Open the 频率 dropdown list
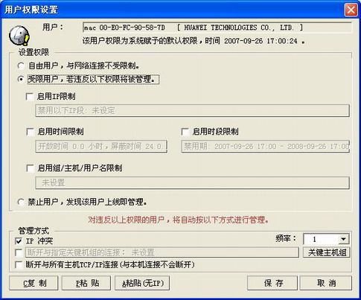 343,239
